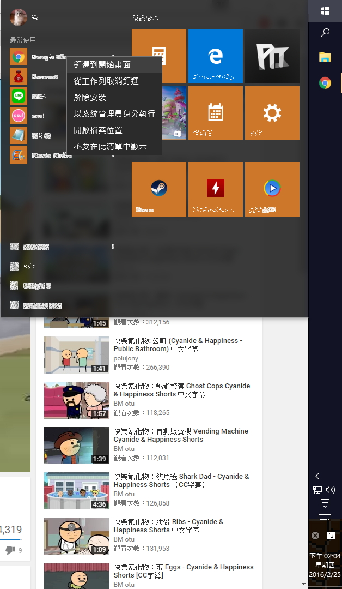
Task: Choose 不要在此清單中顯示 from the context menu
Action: click(x=114, y=147)
